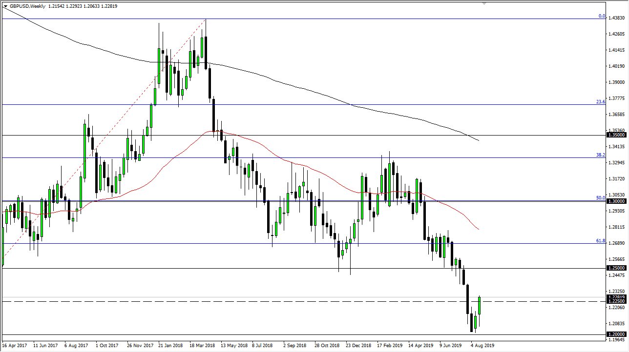Click the 13 May 2018 date label

click(234, 345)
